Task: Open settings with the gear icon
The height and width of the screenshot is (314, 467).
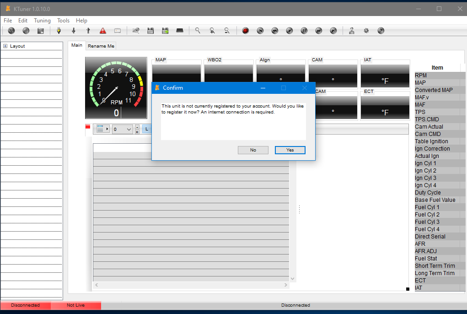Action: [366, 31]
